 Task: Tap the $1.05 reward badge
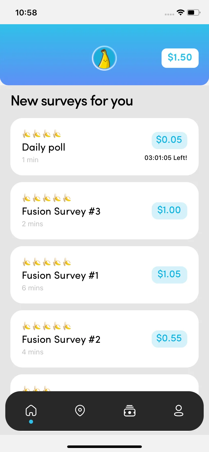[x=169, y=275]
